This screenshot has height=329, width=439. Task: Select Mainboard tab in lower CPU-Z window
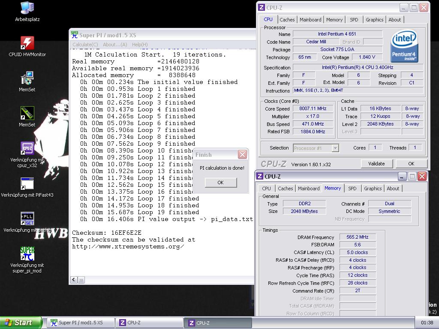click(x=309, y=188)
